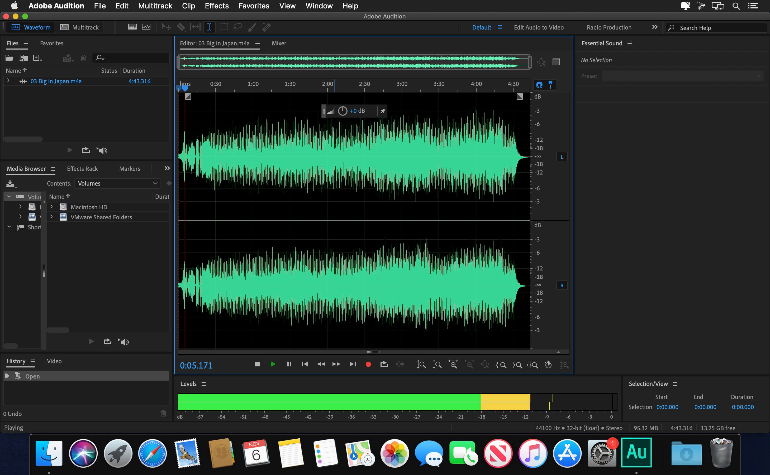Toggle the right channel R button
The height and width of the screenshot is (475, 770).
click(562, 285)
